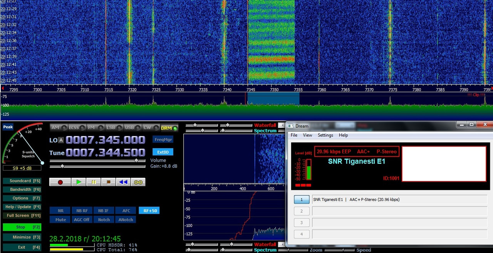Select DRM demodulation mode
This screenshot has height=253, width=493.
point(169,128)
